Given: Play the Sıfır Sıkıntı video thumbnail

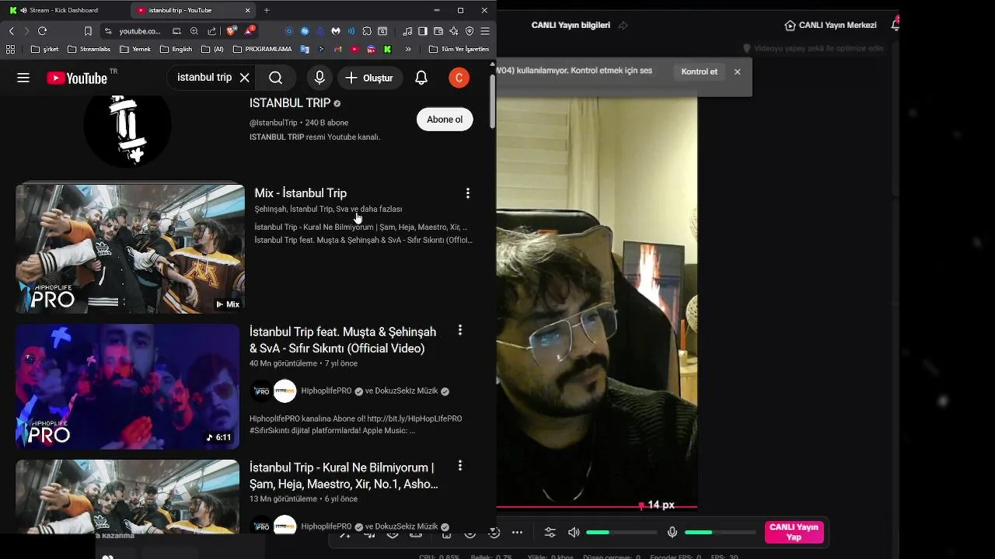Looking at the screenshot, I should 127,387.
